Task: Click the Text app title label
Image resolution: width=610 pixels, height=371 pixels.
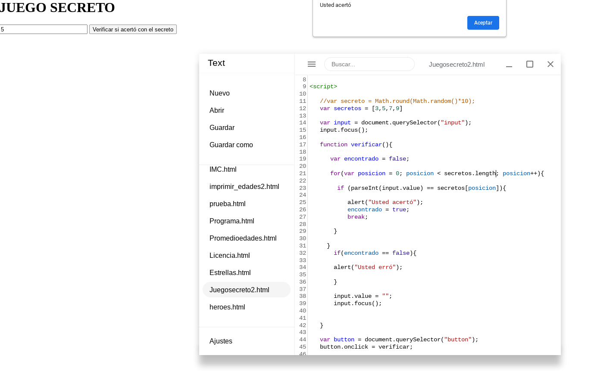Action: (x=216, y=63)
